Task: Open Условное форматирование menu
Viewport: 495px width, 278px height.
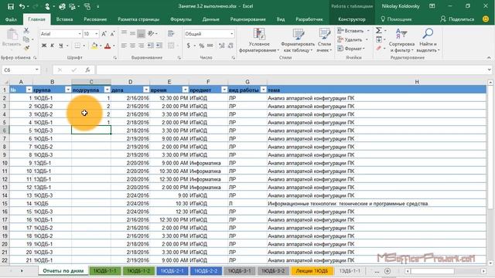Action: point(259,41)
